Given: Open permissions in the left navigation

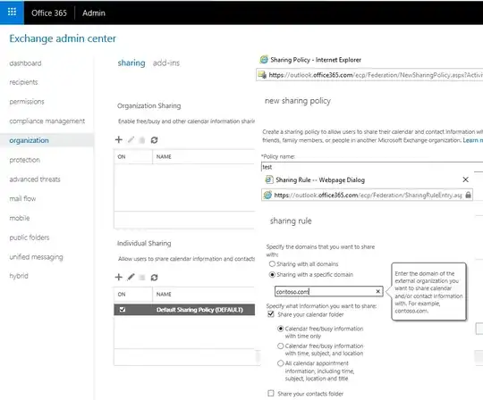Looking at the screenshot, I should click(x=27, y=102).
